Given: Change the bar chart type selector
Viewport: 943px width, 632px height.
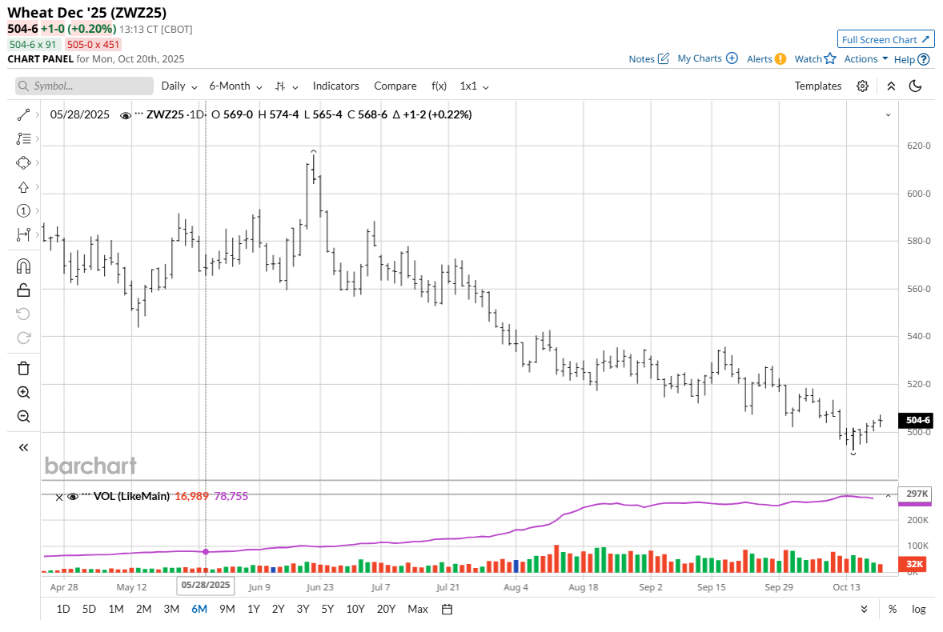Looking at the screenshot, I should pyautogui.click(x=287, y=86).
